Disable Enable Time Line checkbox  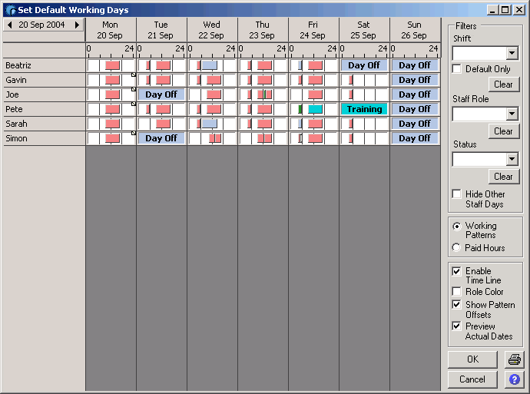[456, 271]
